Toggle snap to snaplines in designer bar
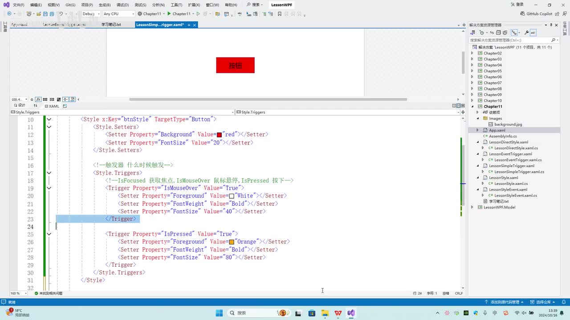Viewport: 570px width, 320px height. tap(65, 100)
